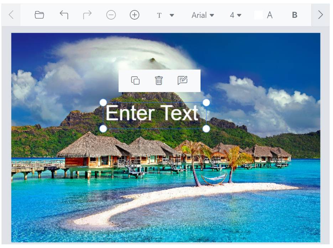Click the letter A font color button
Screen dimensions: 333x248
pos(270,15)
